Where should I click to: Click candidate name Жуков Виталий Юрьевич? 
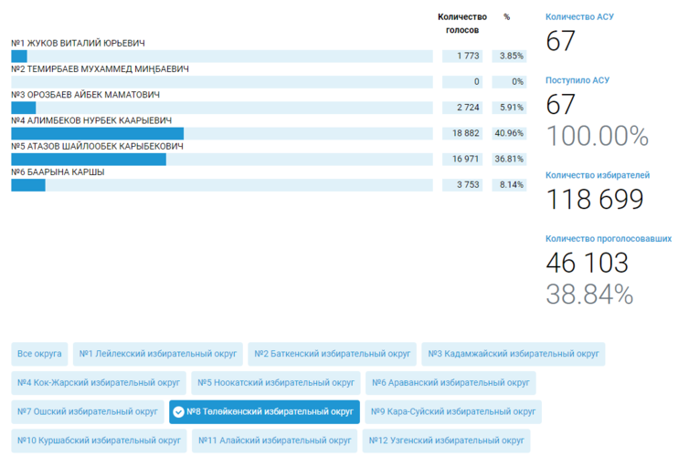coord(78,43)
